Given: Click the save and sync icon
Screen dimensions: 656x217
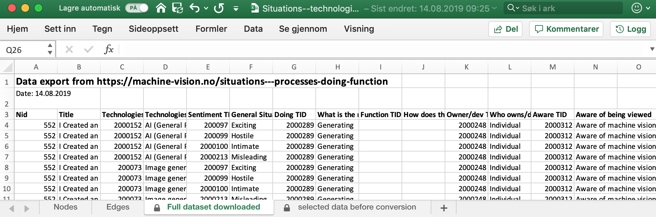Looking at the screenshot, I should pyautogui.click(x=178, y=8).
